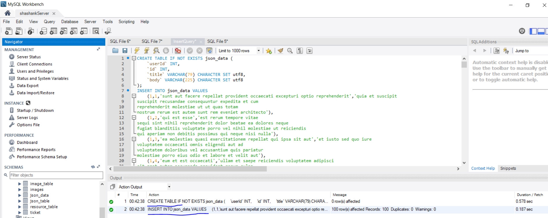Open Users and Privileges

(35, 71)
